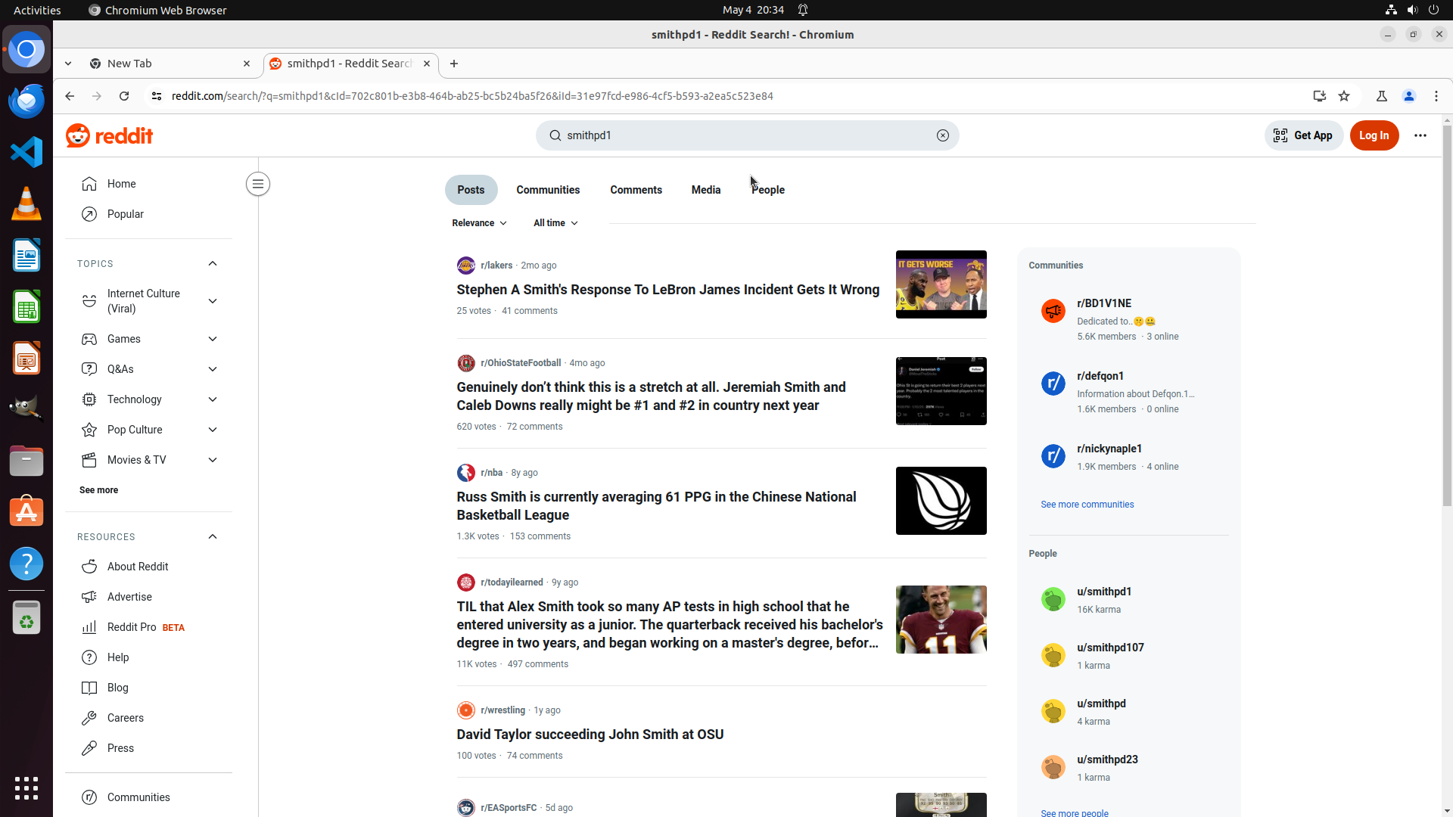Click the r/OhioStateFootball community avatar

[465, 363]
